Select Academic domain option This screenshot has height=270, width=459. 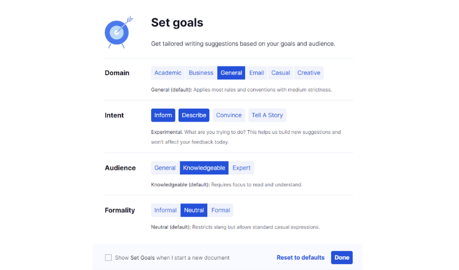coord(167,73)
